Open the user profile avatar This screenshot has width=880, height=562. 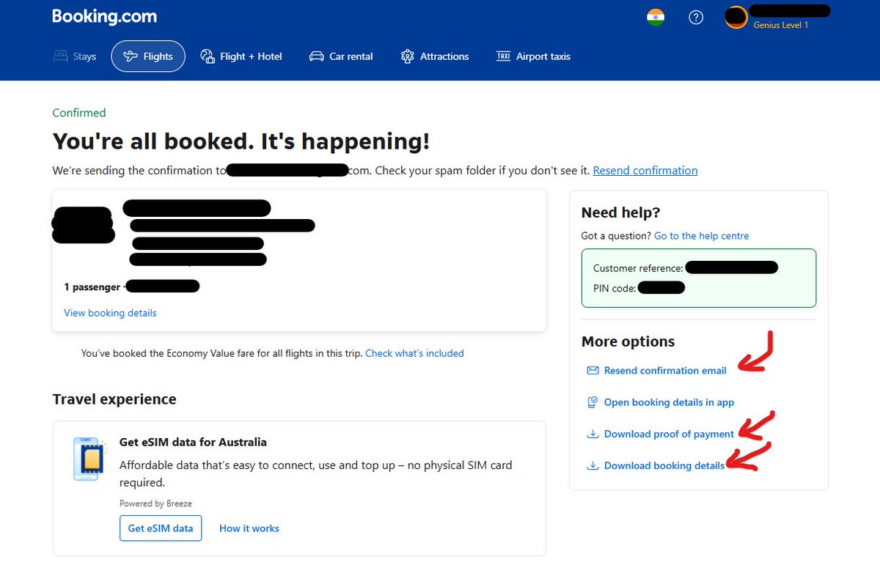tap(736, 18)
